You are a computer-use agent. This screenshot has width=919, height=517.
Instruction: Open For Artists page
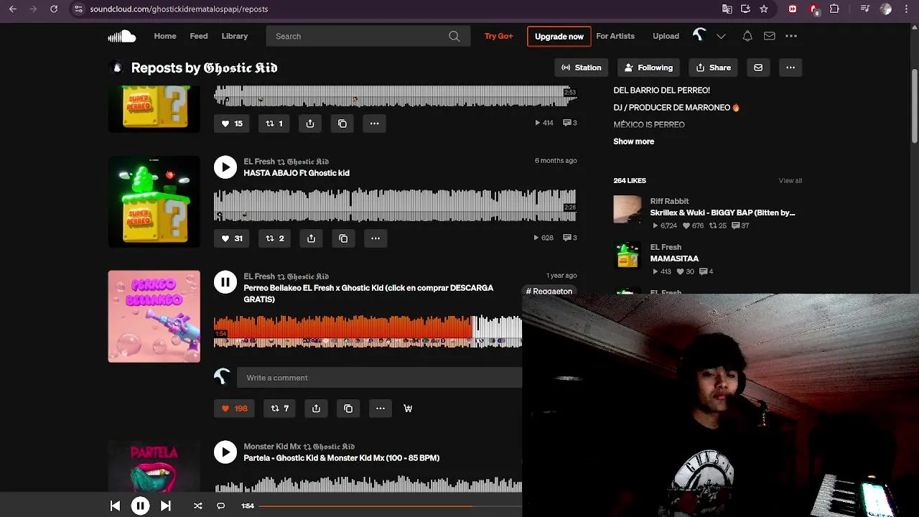[615, 36]
